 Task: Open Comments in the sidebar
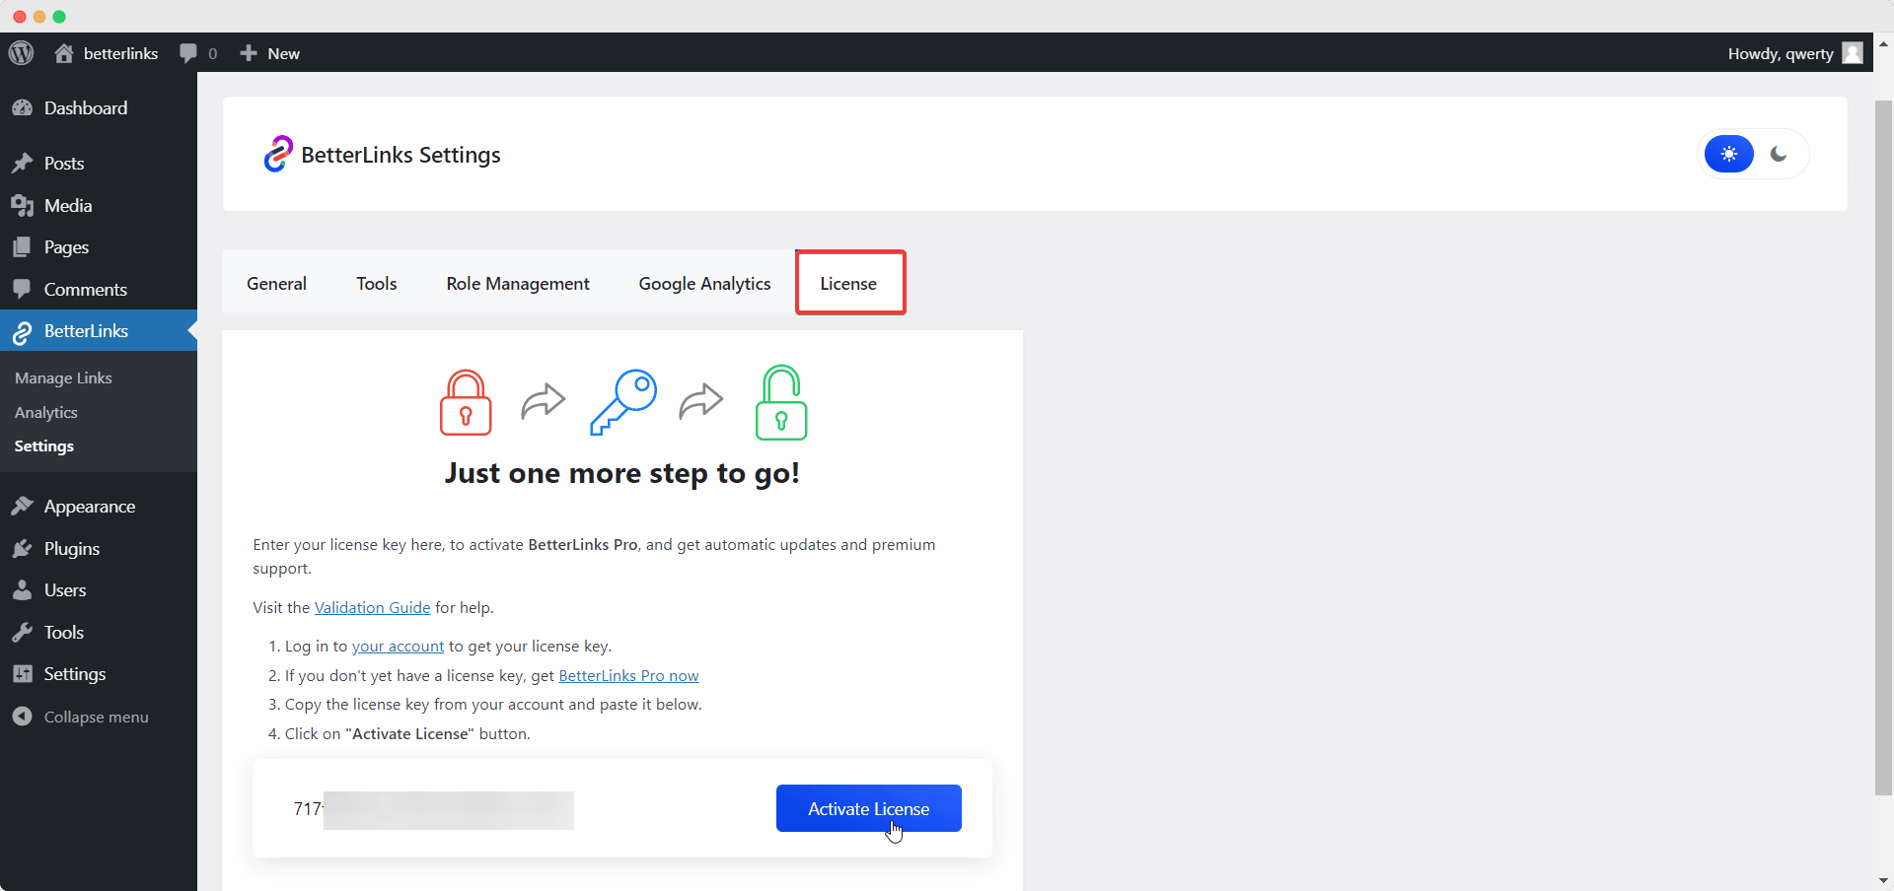(99, 290)
